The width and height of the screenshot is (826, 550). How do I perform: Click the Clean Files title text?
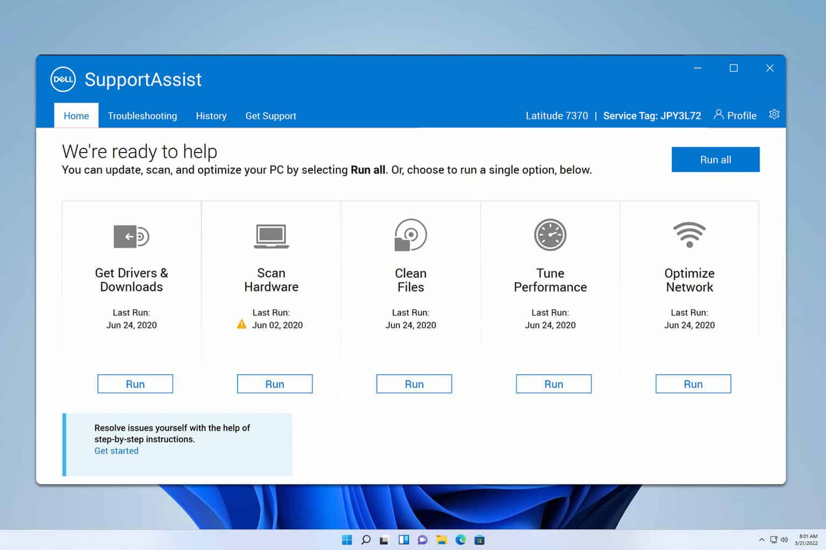click(x=411, y=280)
